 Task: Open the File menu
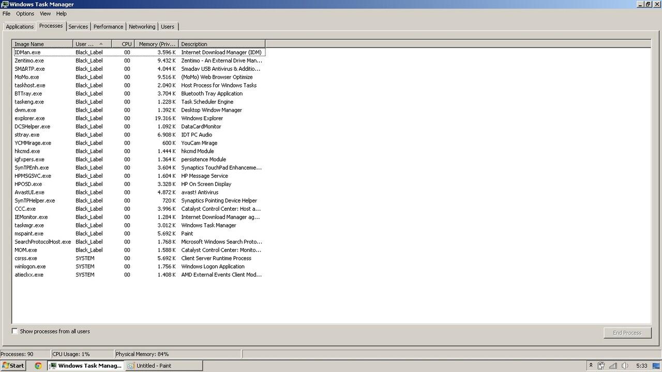pos(6,13)
